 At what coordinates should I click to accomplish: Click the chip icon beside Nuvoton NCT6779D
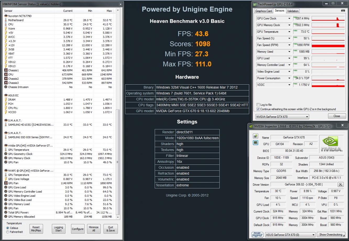pyautogui.click(x=6, y=16)
